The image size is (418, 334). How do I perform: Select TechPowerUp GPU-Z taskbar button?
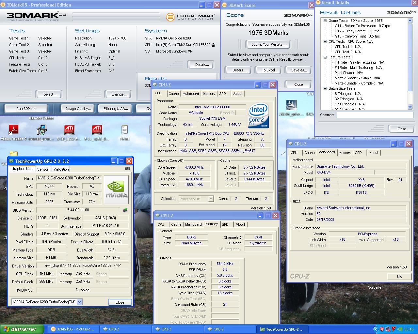(x=282, y=329)
